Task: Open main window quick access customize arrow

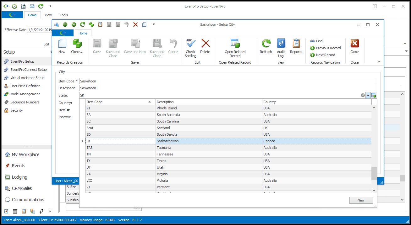Action: tap(51, 6)
